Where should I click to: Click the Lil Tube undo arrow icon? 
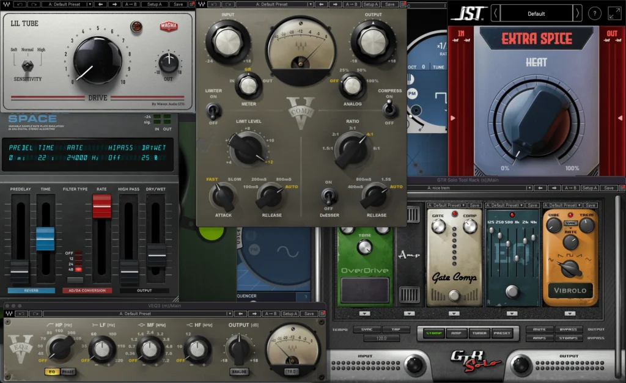(20, 4)
